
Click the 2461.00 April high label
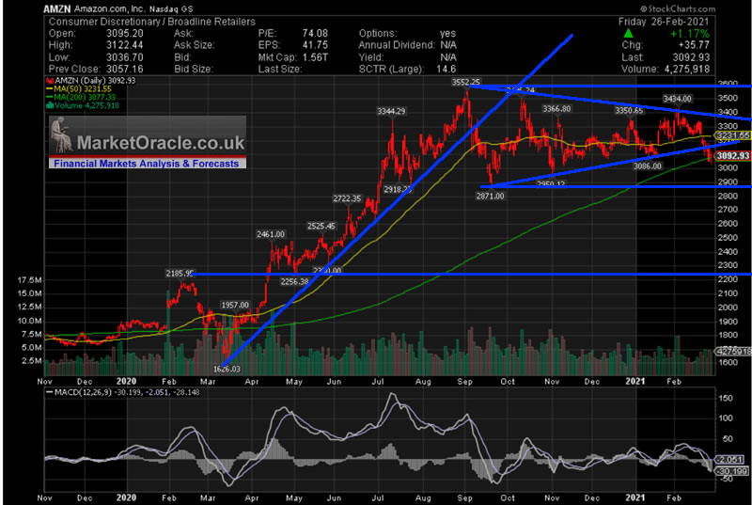[x=271, y=234]
